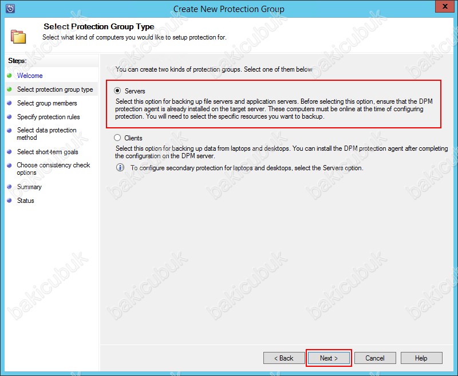The height and width of the screenshot is (376, 458).
Task: Click green bullet beside Welcome step
Action: click(9, 76)
